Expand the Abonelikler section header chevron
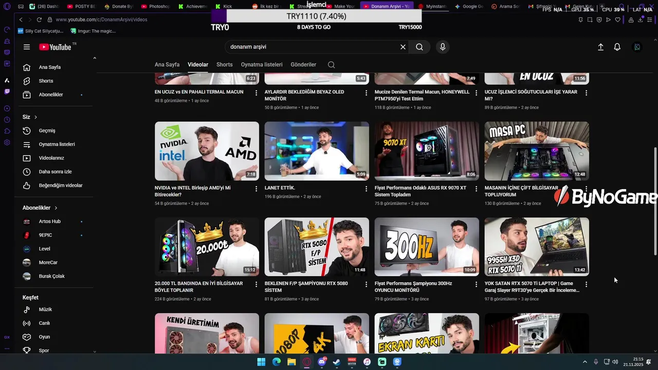This screenshot has height=370, width=658. pyautogui.click(x=56, y=208)
